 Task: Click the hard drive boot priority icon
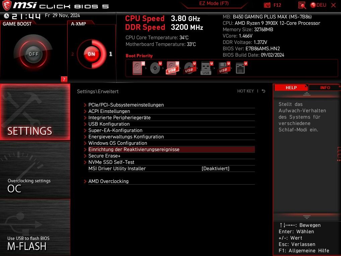click(x=139, y=68)
